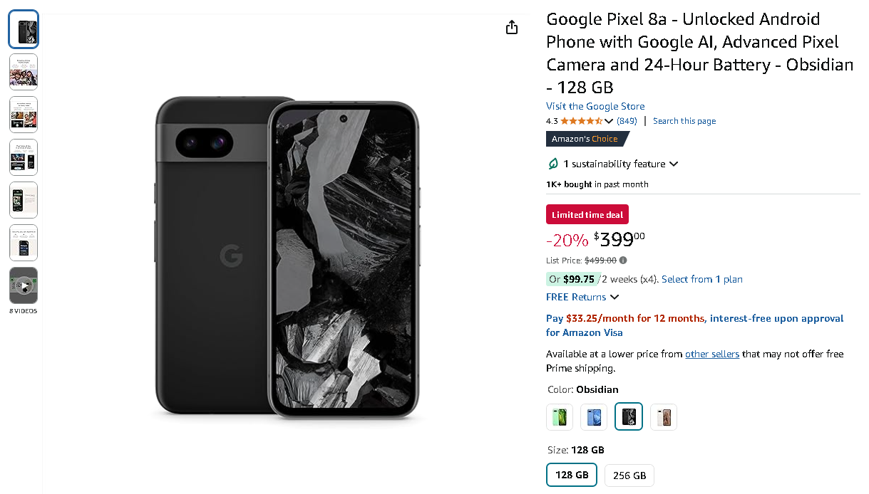Click the other sellers link
This screenshot has width=869, height=494.
point(711,354)
